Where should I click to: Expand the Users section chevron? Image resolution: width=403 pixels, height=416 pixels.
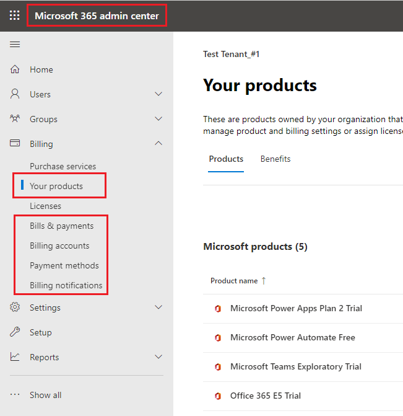pos(158,94)
